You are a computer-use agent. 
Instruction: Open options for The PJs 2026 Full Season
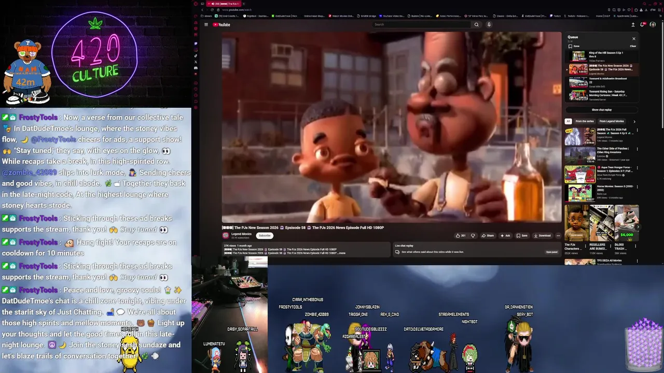tap(637, 130)
